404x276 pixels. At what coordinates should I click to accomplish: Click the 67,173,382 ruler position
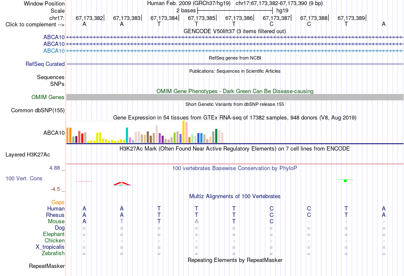(x=89, y=18)
